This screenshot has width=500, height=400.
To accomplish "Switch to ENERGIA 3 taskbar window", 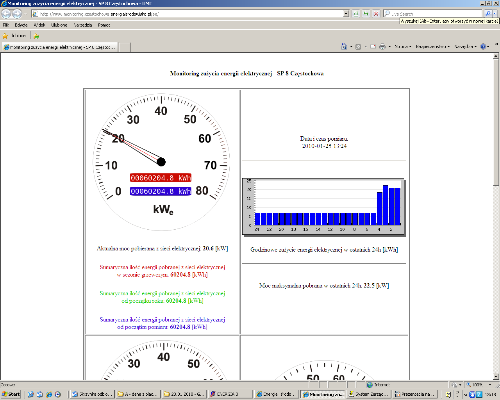I will pyautogui.click(x=230, y=394).
